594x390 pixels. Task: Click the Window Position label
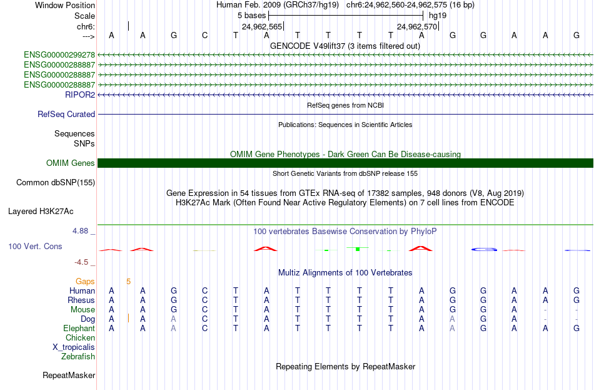click(65, 5)
